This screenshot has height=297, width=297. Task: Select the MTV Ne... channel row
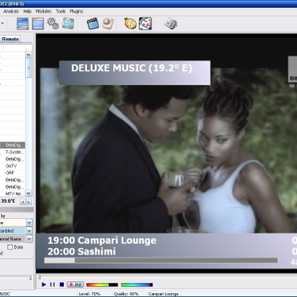13,194
